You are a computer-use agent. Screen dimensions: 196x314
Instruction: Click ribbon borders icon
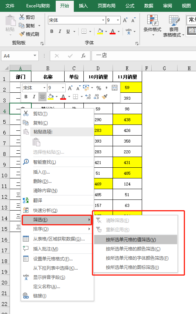(84, 31)
